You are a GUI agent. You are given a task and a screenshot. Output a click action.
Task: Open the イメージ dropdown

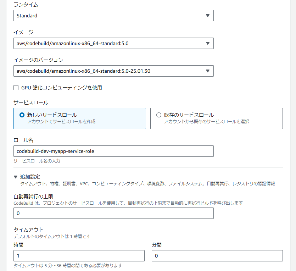[x=113, y=43]
